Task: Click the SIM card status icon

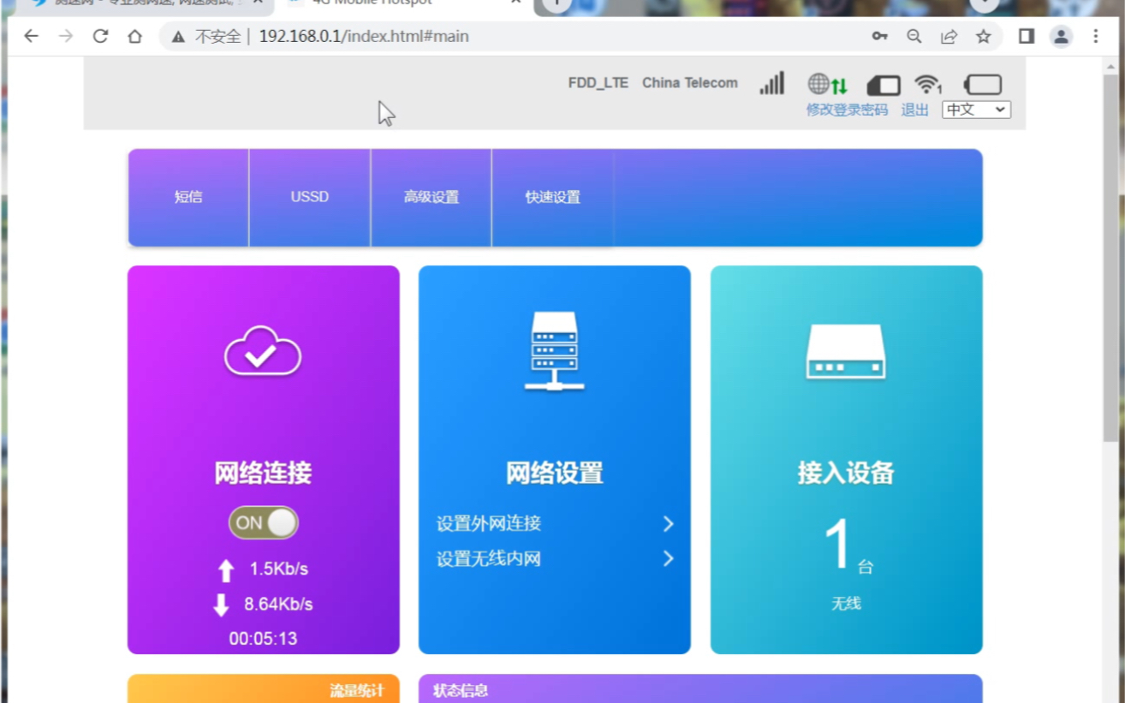Action: (884, 85)
